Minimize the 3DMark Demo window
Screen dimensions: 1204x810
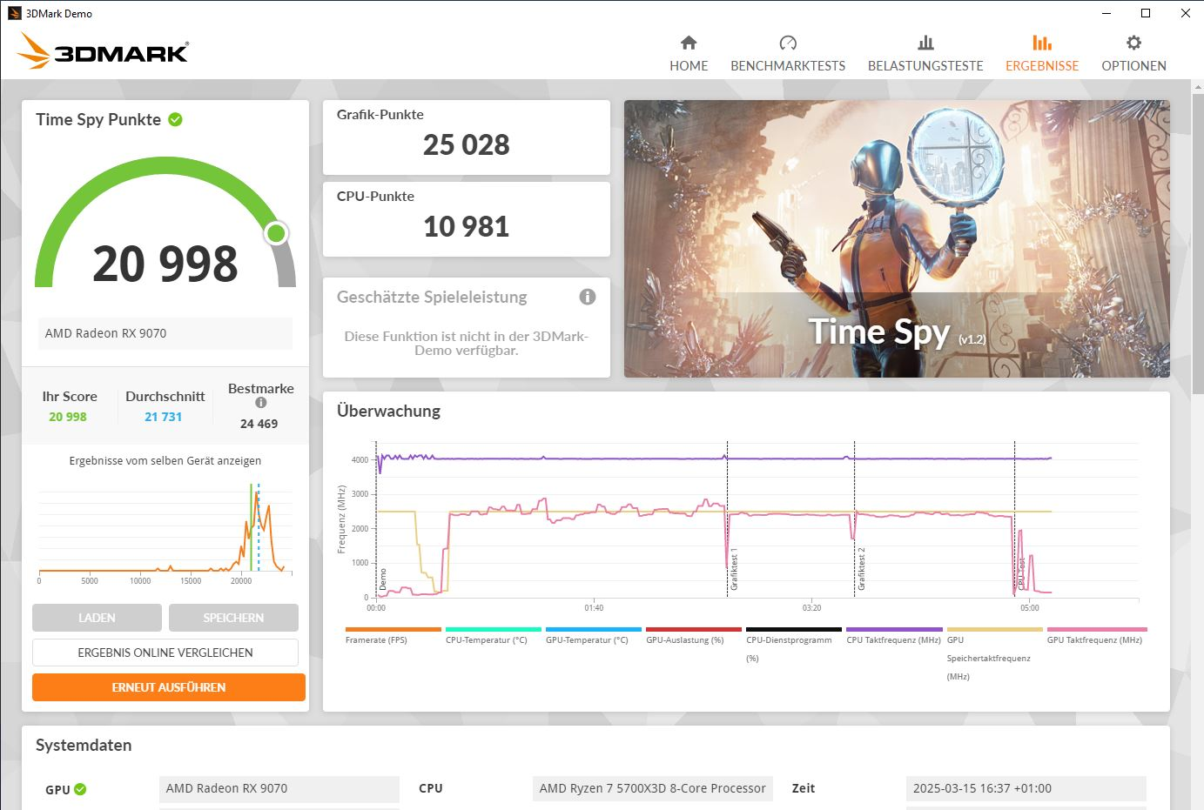pos(1106,13)
